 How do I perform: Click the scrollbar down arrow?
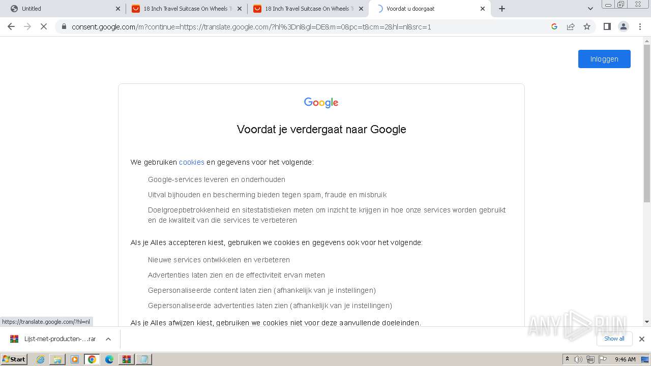coord(646,322)
